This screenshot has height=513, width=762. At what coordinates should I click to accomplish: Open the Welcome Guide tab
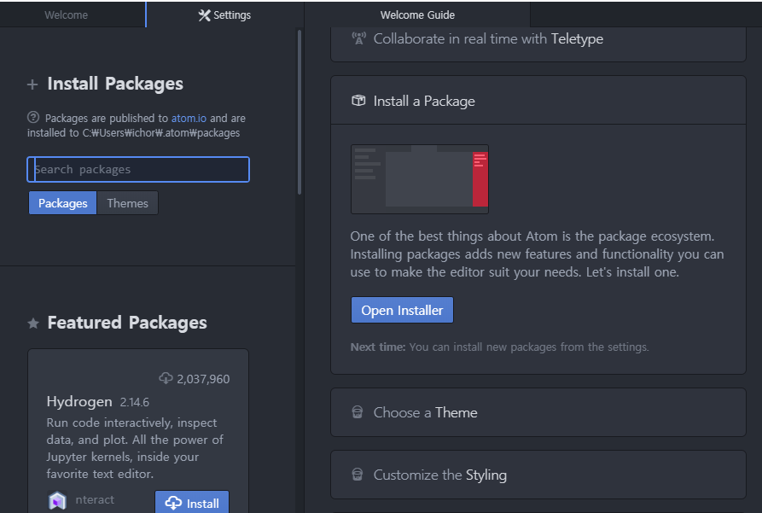(x=417, y=15)
